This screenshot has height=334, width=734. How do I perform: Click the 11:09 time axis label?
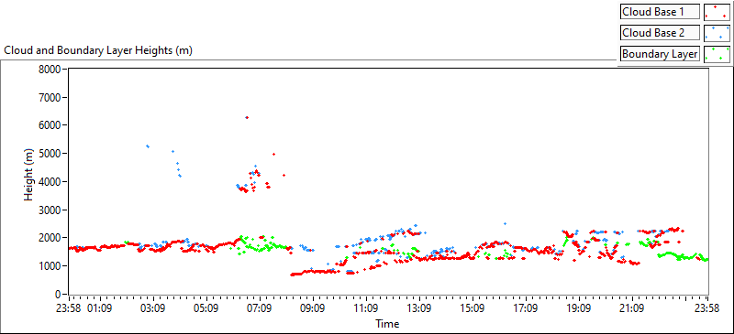point(366,308)
